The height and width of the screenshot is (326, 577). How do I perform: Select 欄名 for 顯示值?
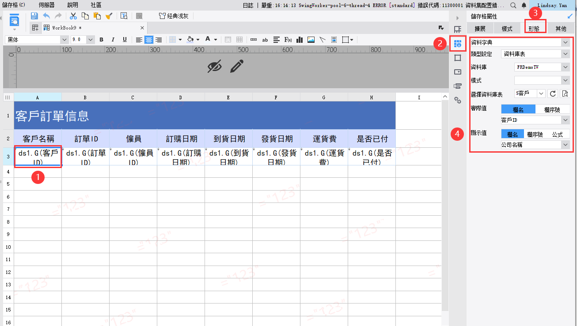(x=512, y=134)
